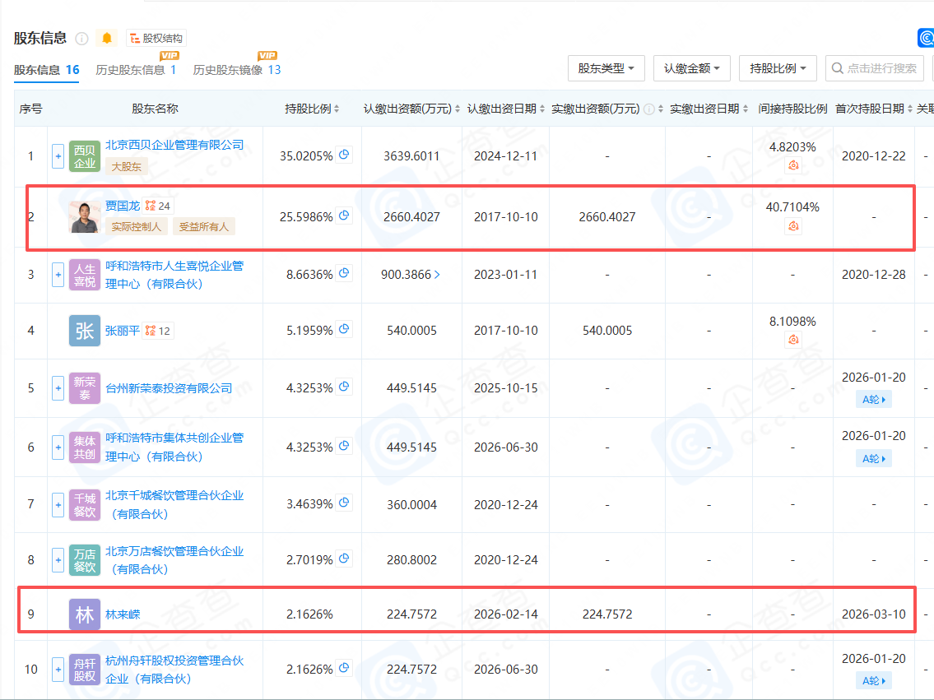The image size is (934, 700).
Task: Open the 认缴金额 dropdown filter
Action: pos(691,68)
